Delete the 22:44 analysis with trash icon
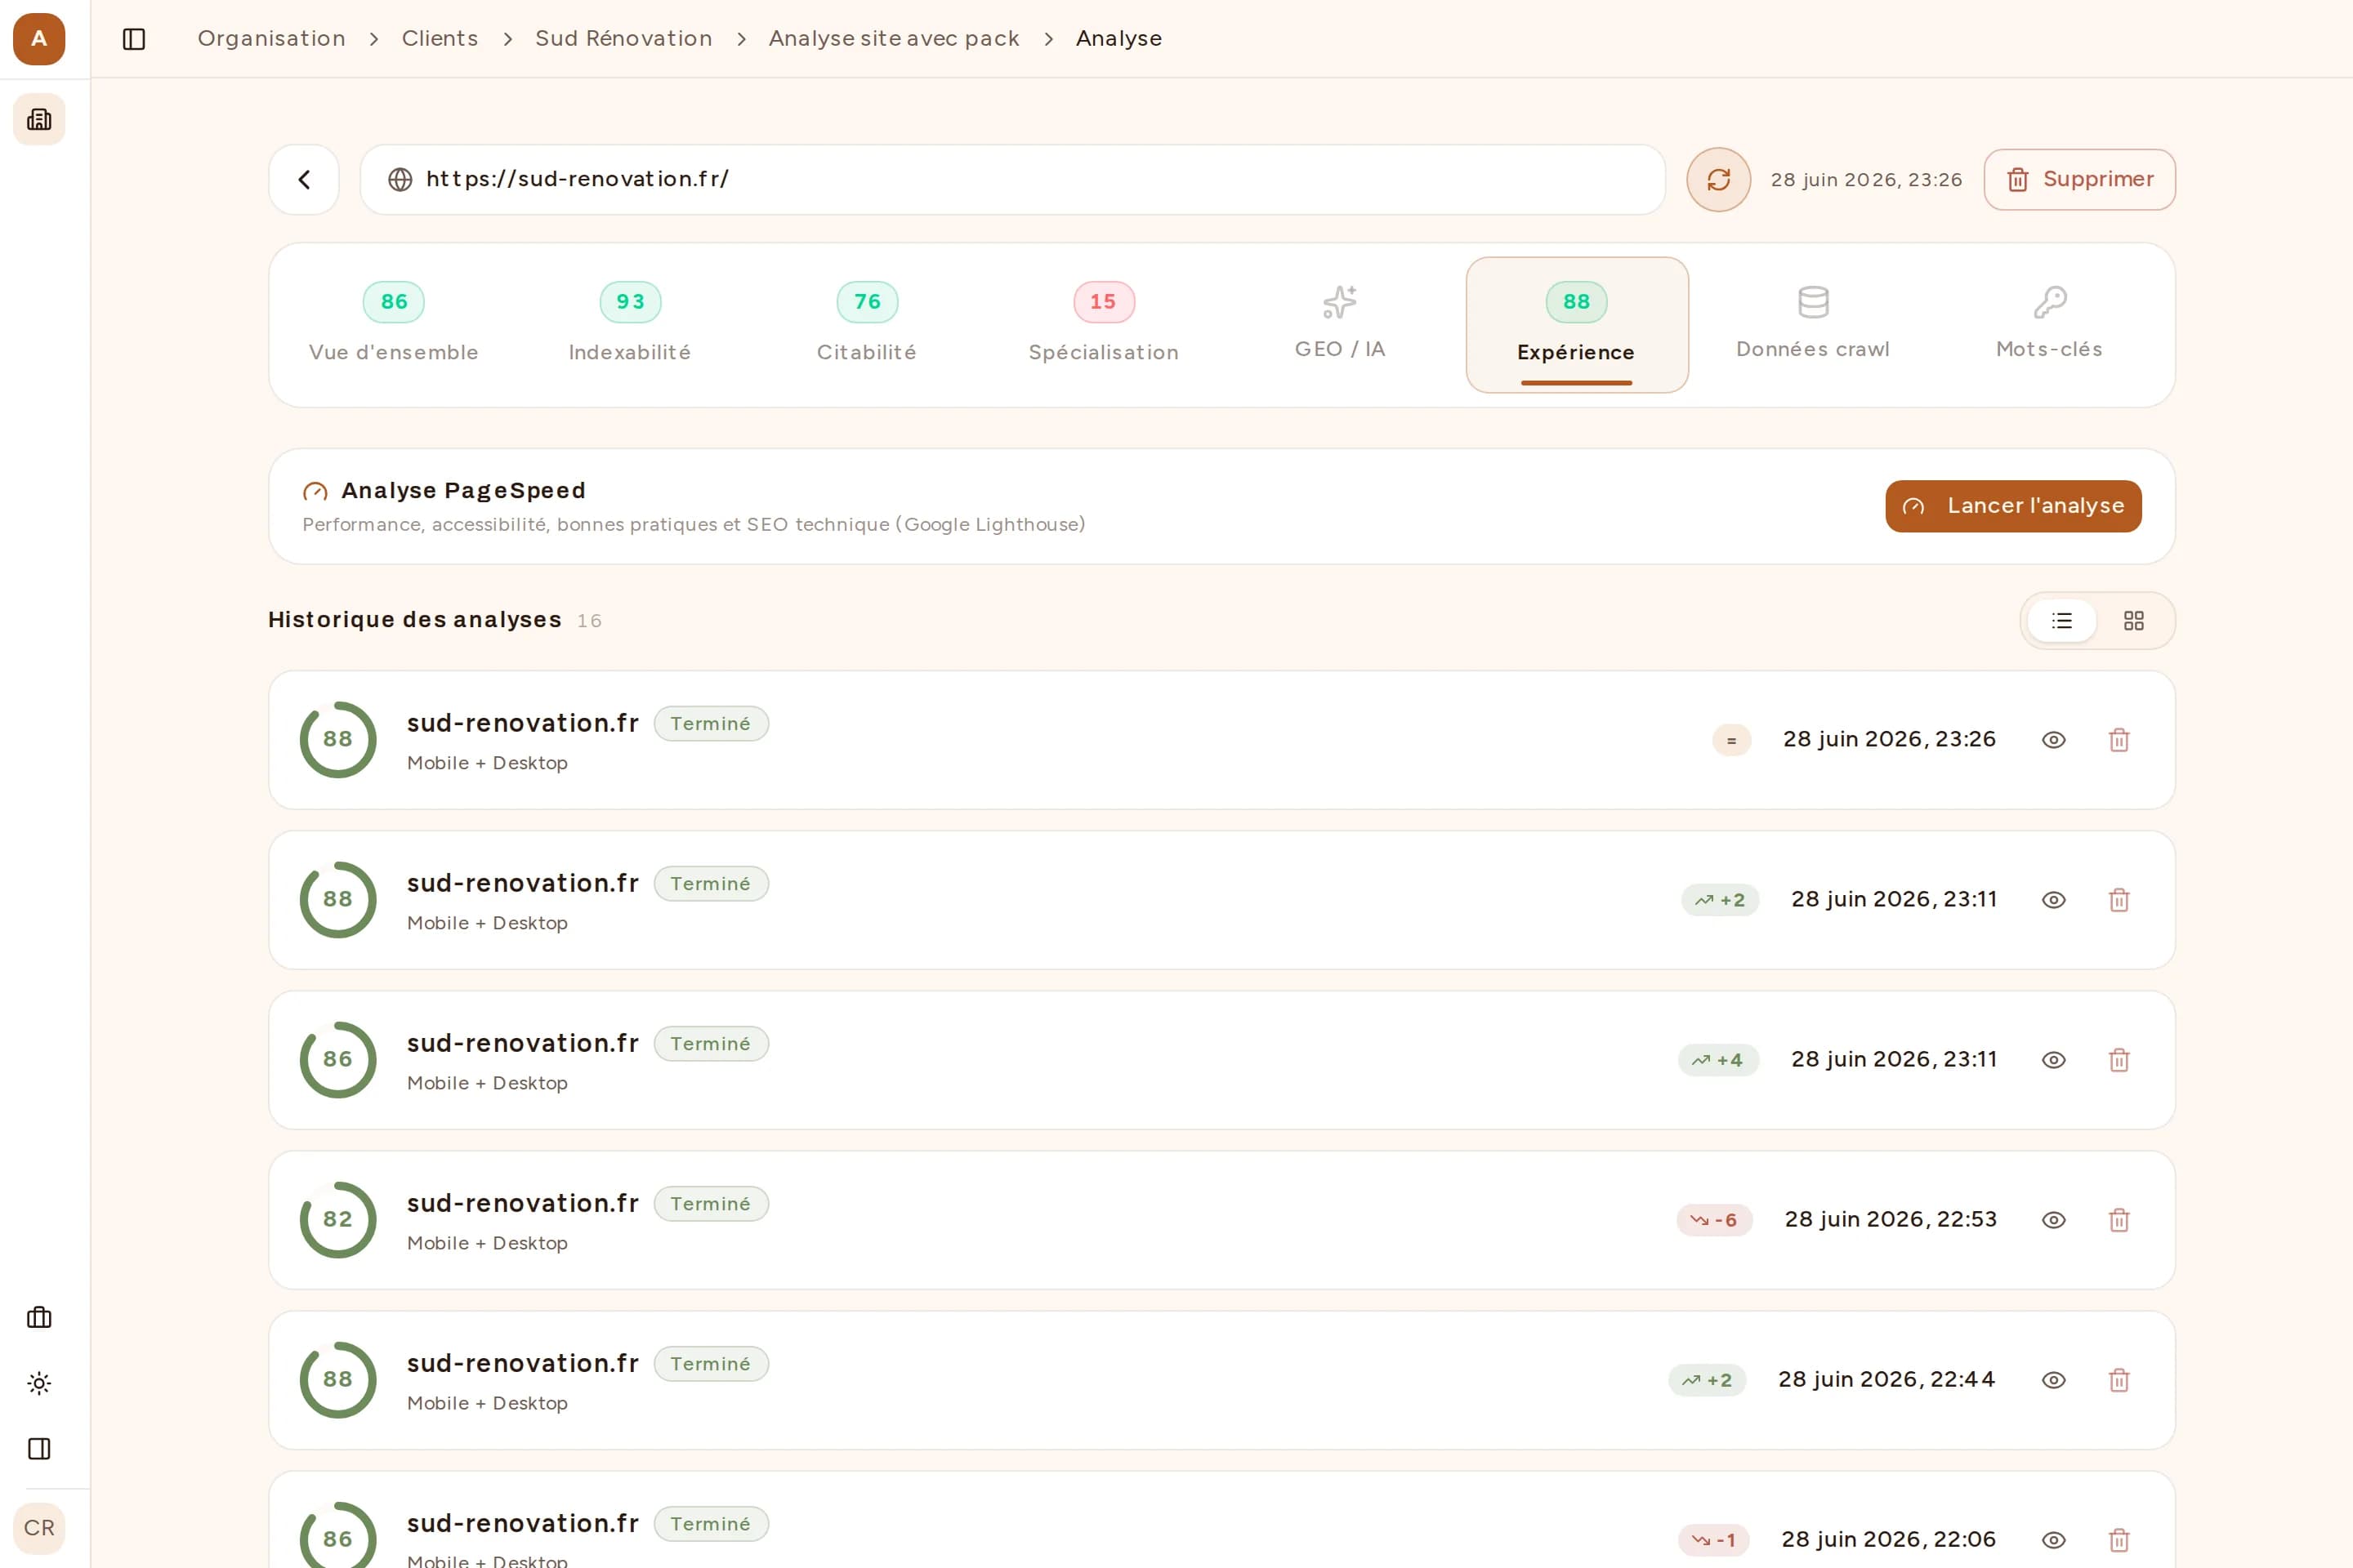 (x=2119, y=1380)
